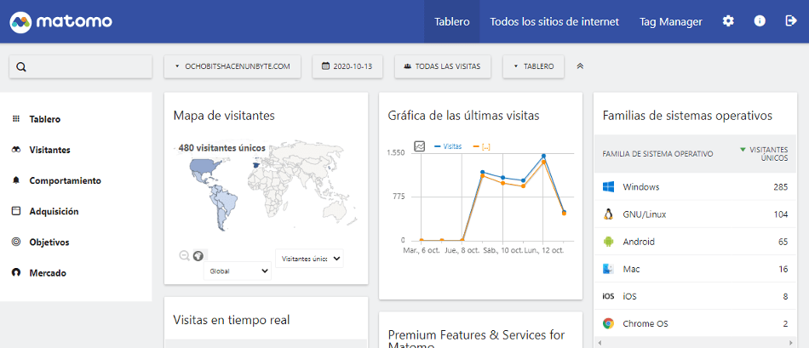Click the FAMILIA DE SISTEMA OPERATIVO column header
Image resolution: width=809 pixels, height=348 pixels.
click(x=657, y=154)
